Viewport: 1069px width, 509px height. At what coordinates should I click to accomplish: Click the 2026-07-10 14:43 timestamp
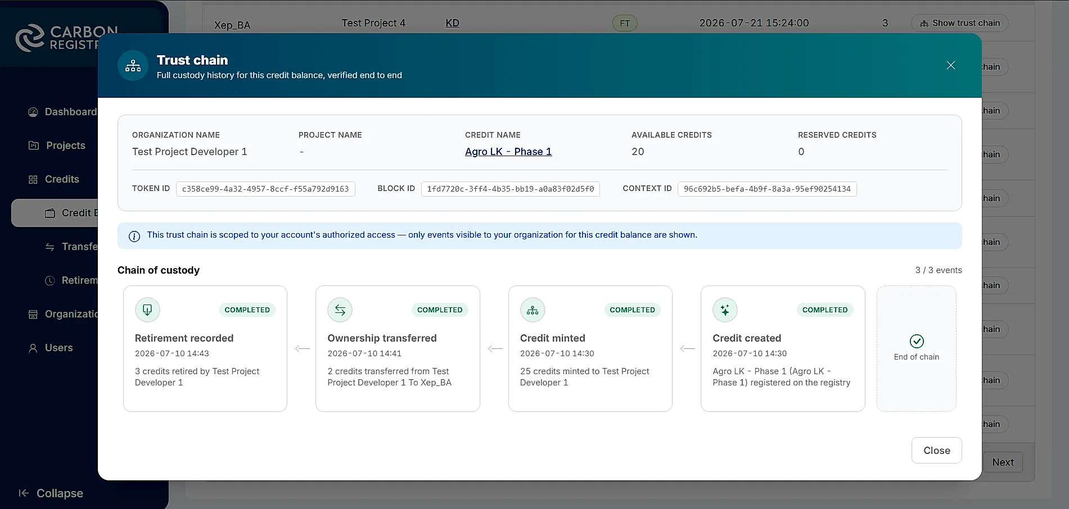tap(172, 353)
